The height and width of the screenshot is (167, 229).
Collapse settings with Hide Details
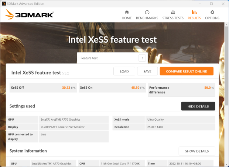click(198, 106)
